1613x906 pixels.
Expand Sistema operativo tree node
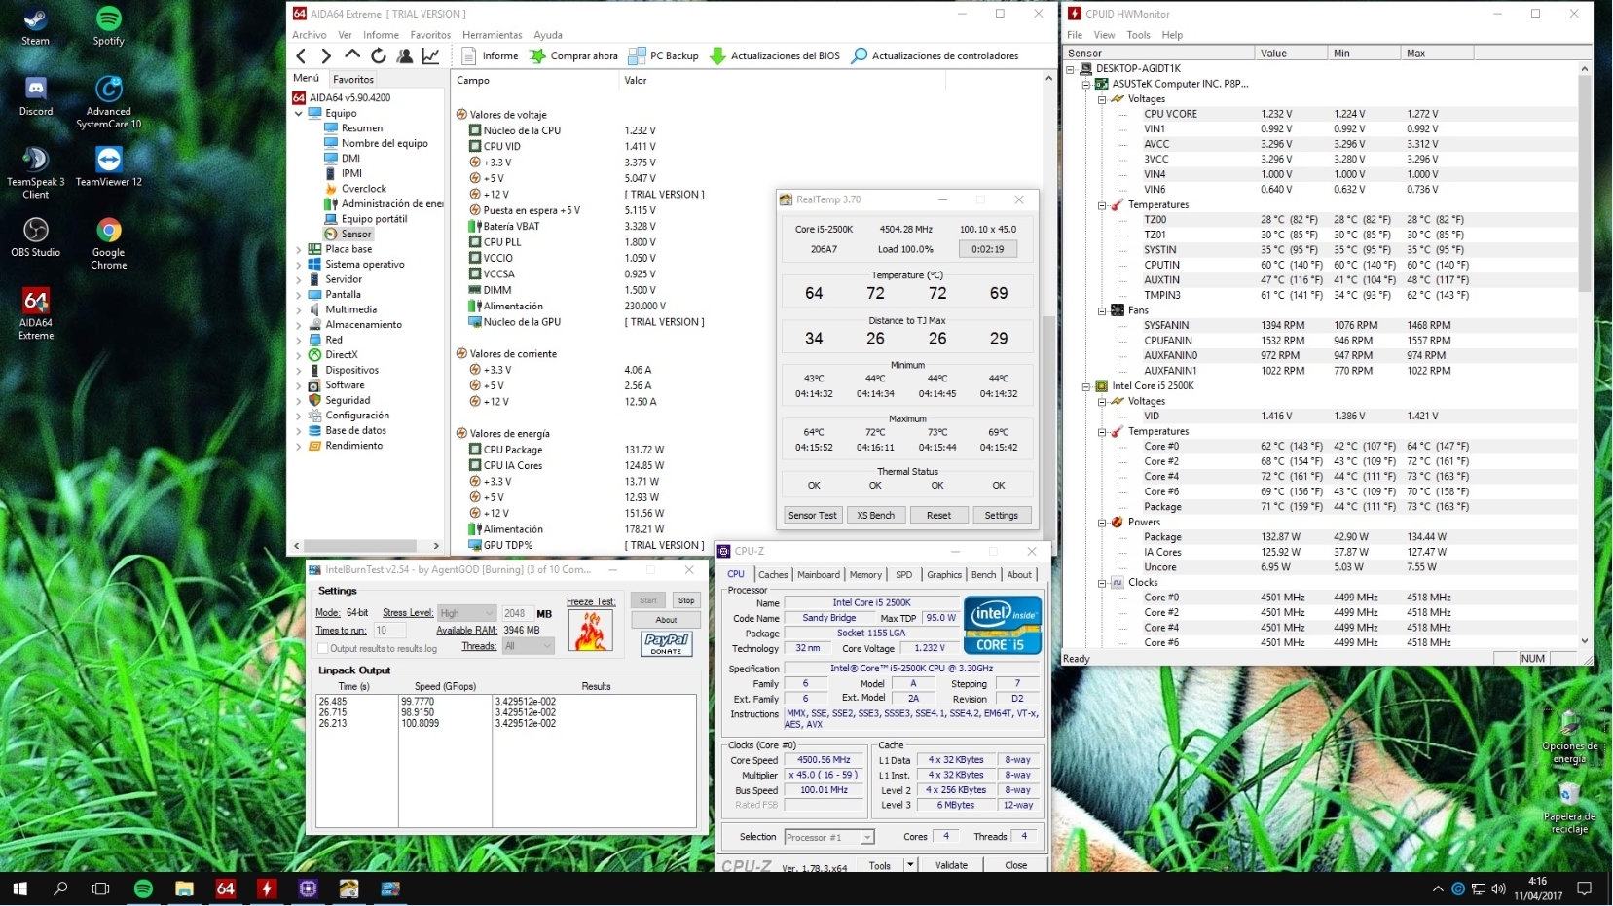pos(299,265)
